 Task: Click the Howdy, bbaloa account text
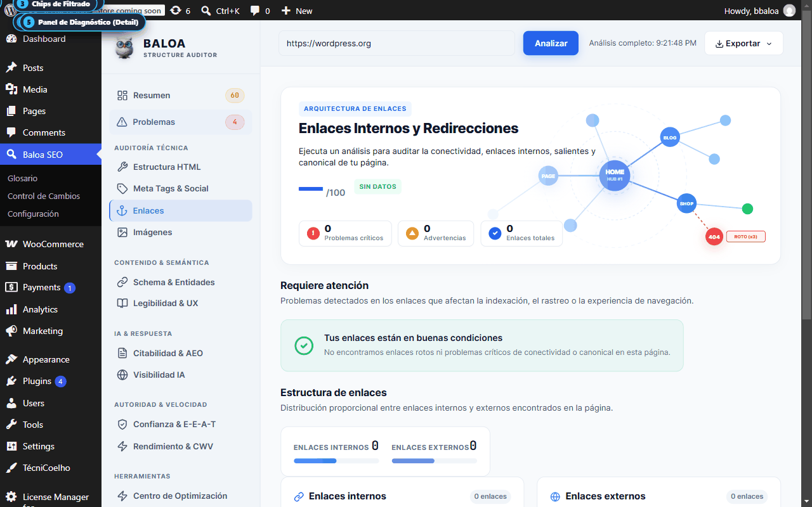pyautogui.click(x=751, y=11)
